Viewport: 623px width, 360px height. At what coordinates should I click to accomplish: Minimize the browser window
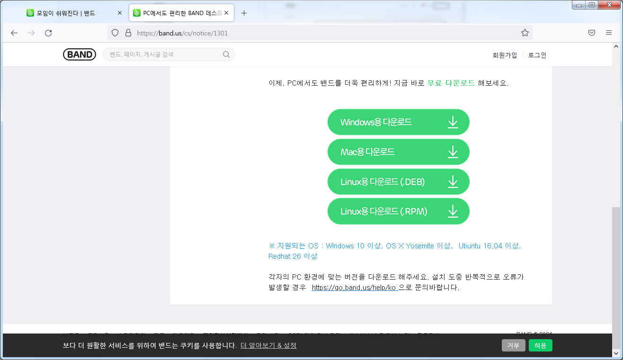tap(579, 5)
